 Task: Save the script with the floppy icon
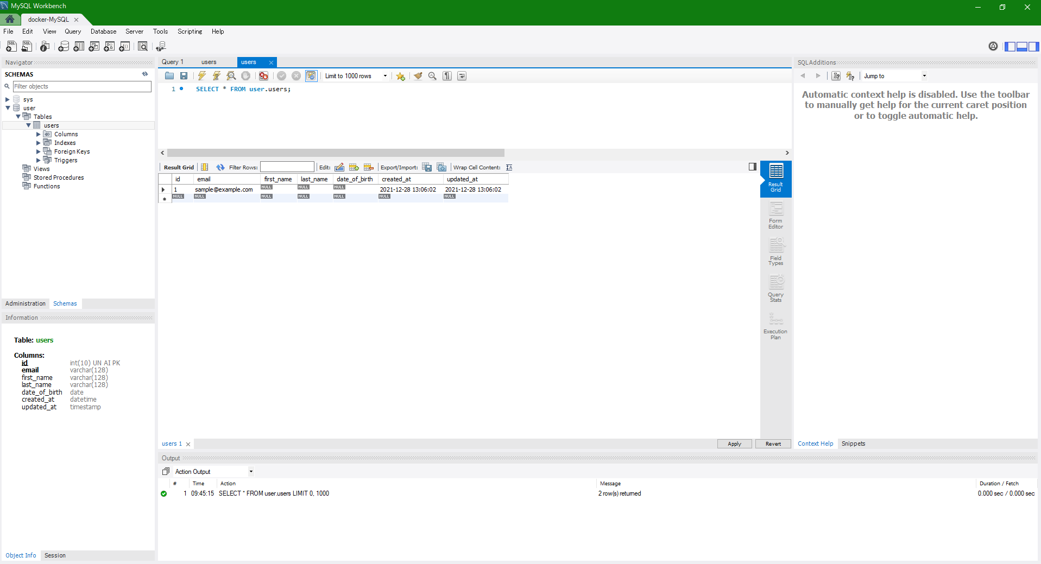click(x=184, y=76)
